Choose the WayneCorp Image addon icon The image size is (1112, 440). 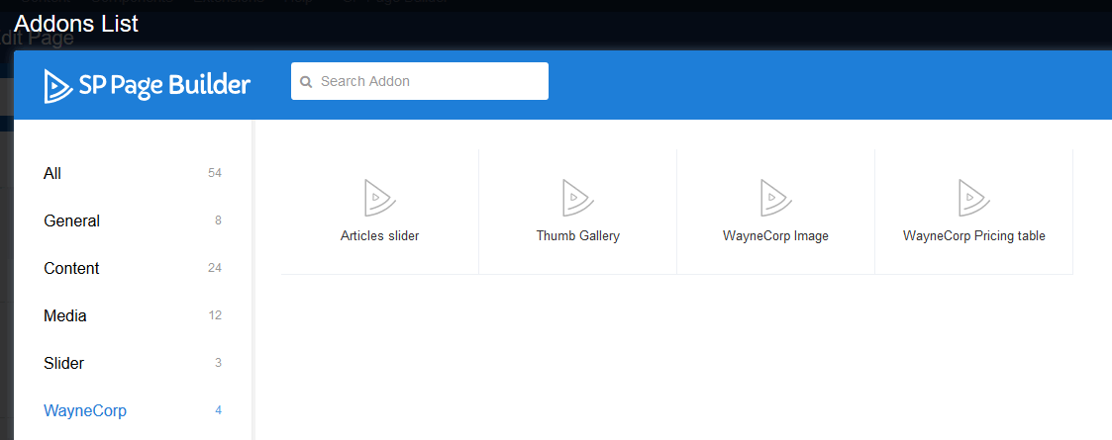click(775, 198)
